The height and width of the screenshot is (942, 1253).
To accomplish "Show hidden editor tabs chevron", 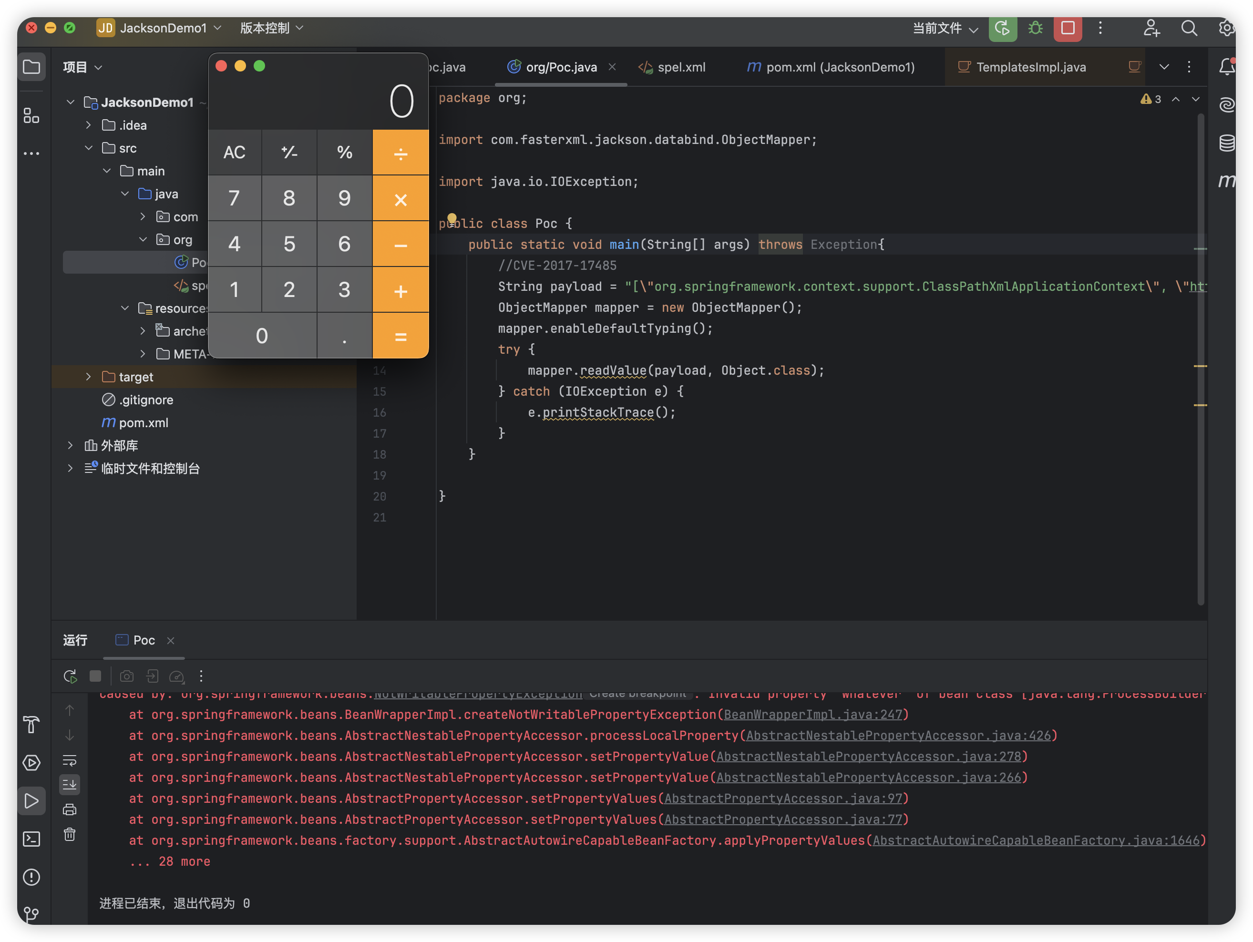I will click(x=1163, y=67).
